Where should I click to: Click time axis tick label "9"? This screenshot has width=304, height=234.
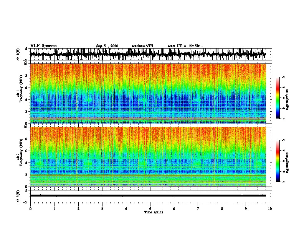coord(246,209)
